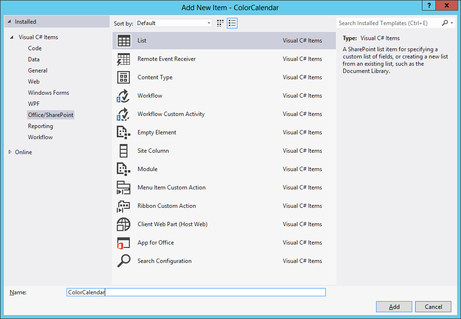Image resolution: width=461 pixels, height=319 pixels.
Task: Click the Add button
Action: [394, 306]
